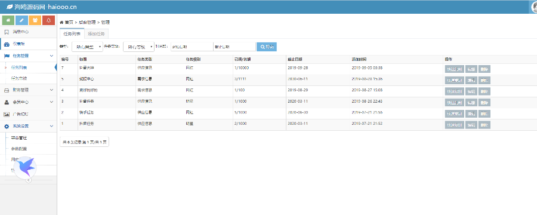Screen dimensions: 537x215
Task: Click 后台管理 in the breadcrumb
Action: pos(87,22)
